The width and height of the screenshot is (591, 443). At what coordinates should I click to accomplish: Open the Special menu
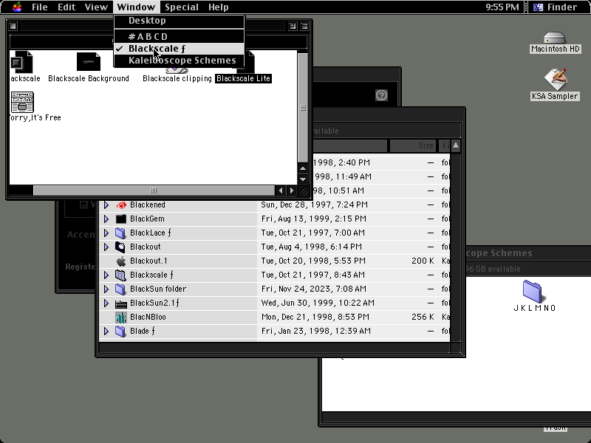coord(181,7)
